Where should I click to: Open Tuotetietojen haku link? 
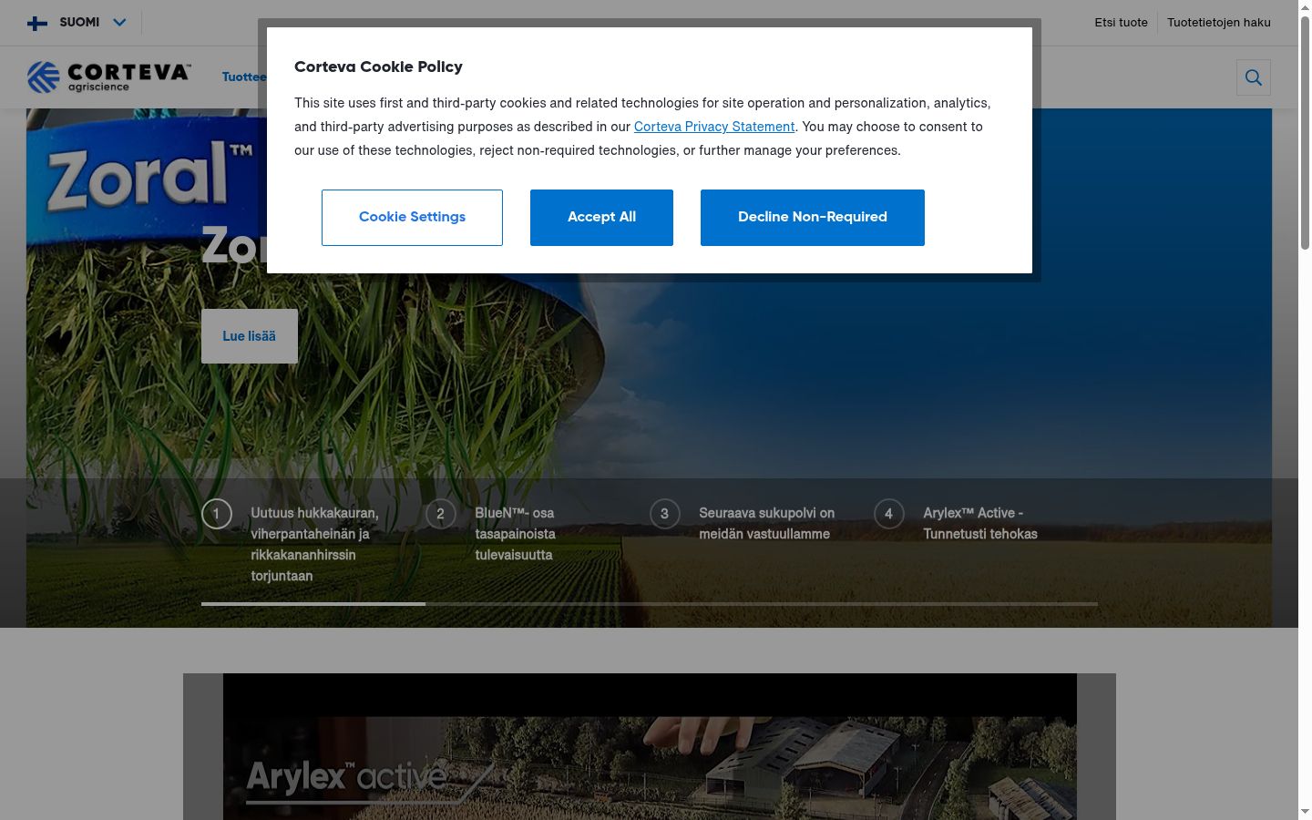point(1218,23)
